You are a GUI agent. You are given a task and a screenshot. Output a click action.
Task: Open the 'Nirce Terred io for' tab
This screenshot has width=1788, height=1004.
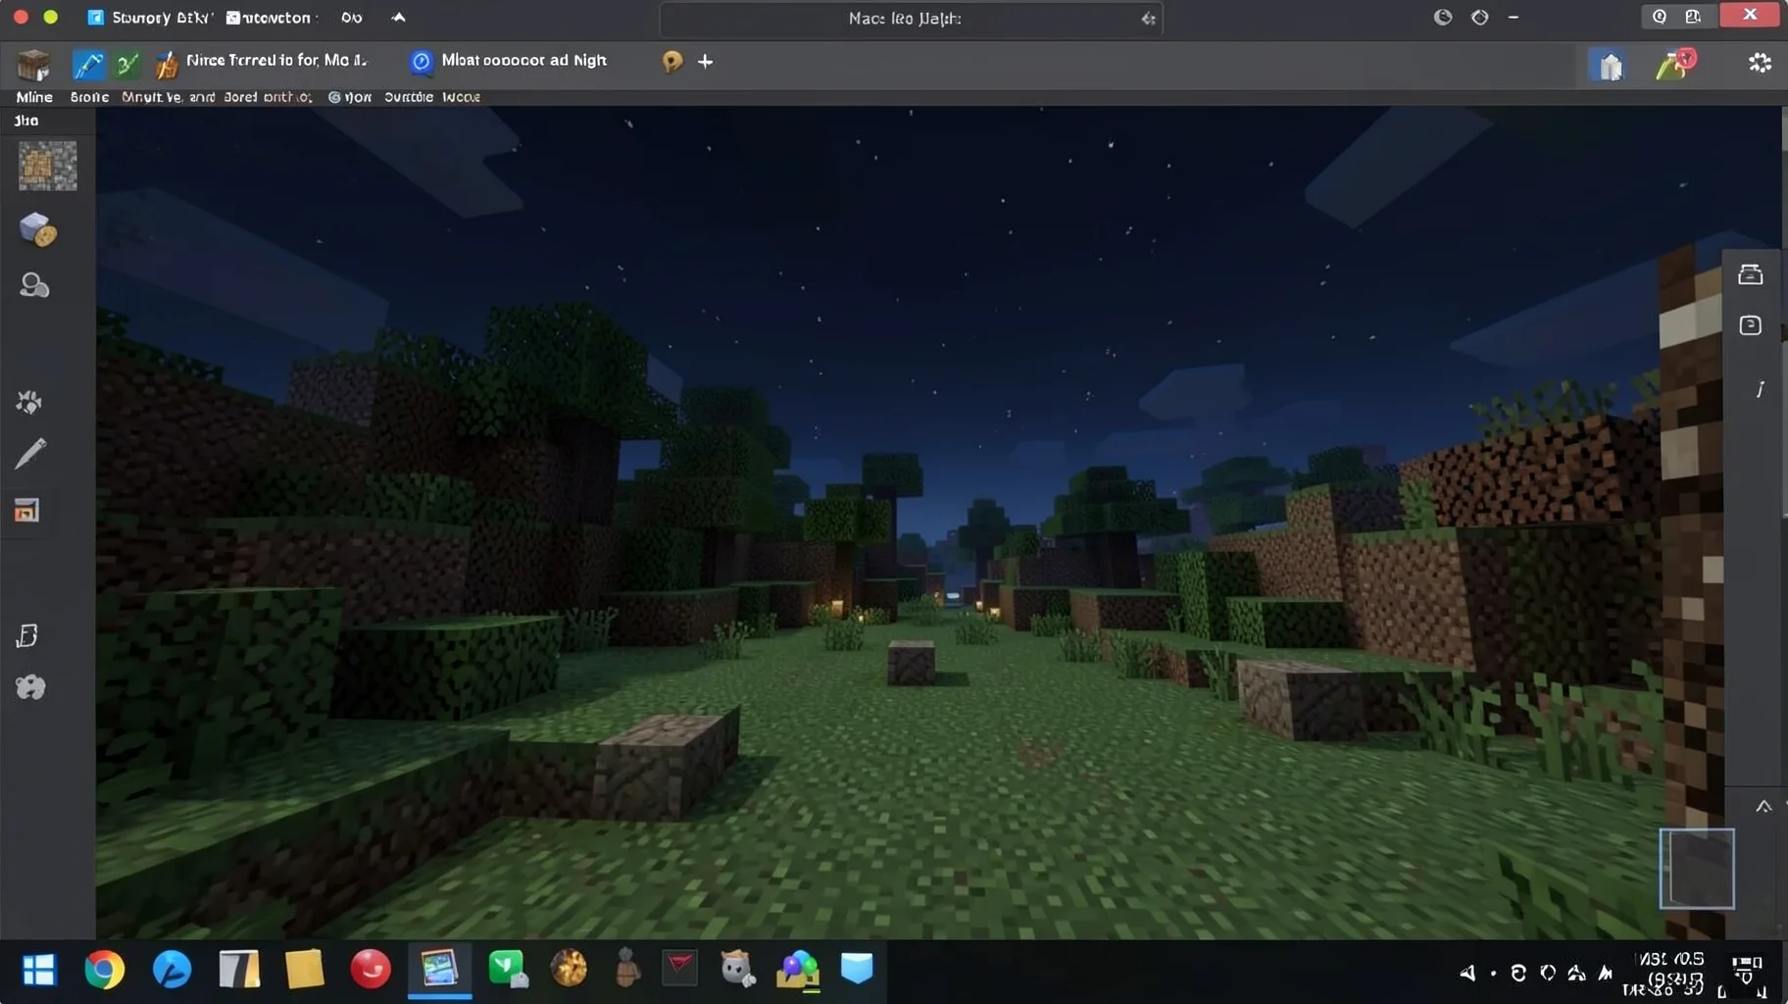276,61
